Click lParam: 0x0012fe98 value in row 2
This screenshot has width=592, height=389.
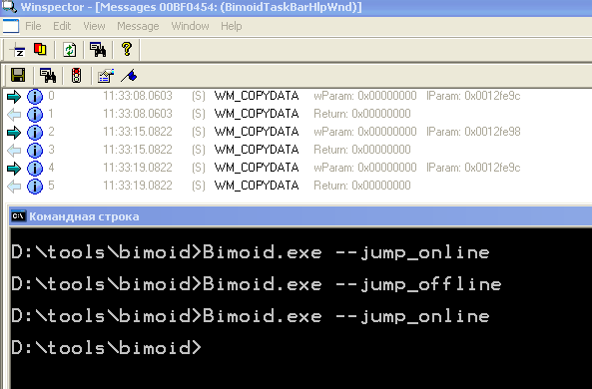pos(473,132)
